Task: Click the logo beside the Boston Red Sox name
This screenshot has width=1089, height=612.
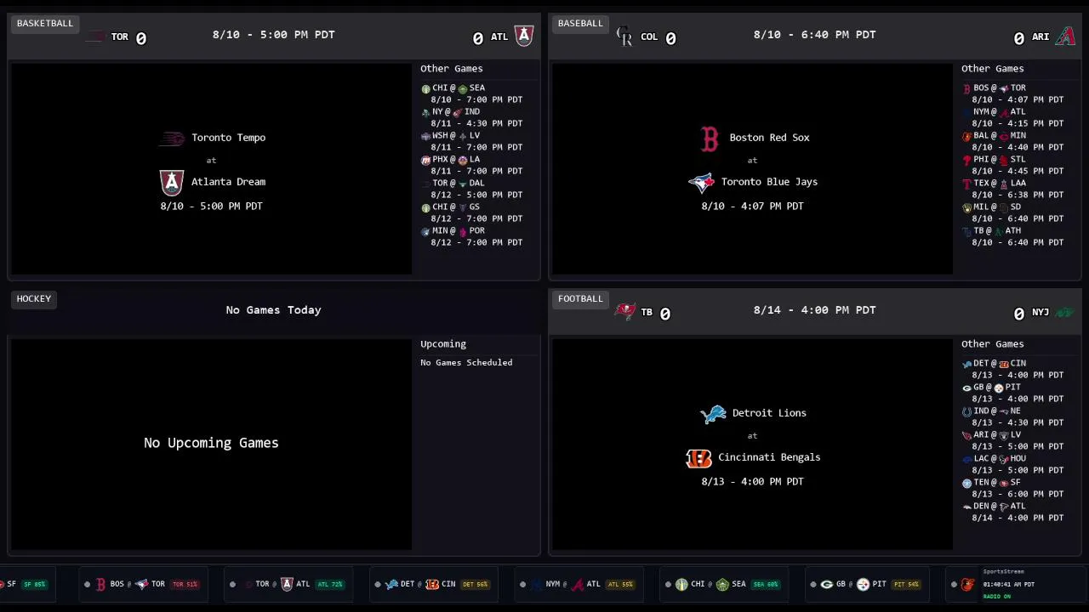Action: [710, 139]
